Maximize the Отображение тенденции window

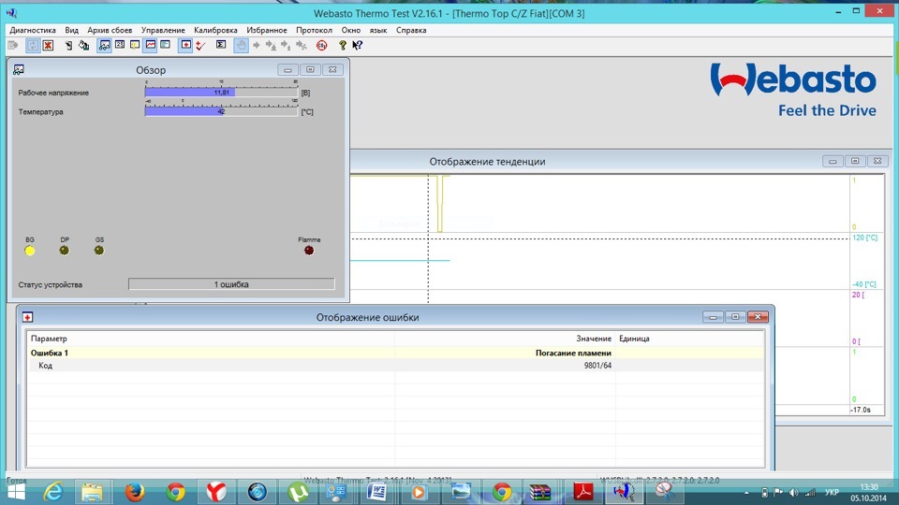click(x=855, y=162)
